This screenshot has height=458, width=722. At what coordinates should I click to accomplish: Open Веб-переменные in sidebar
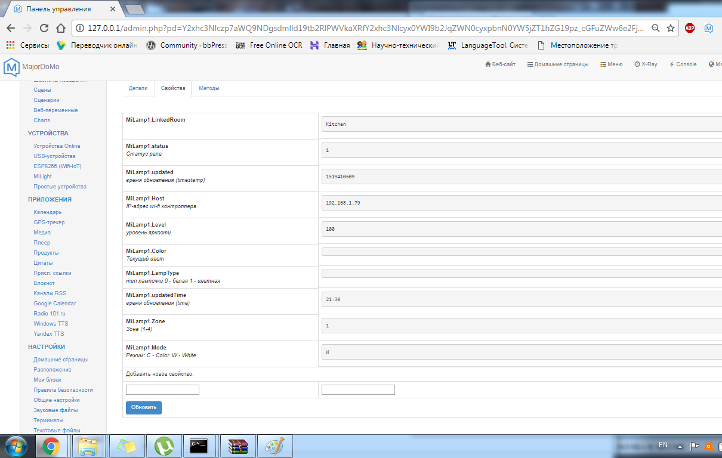point(55,110)
